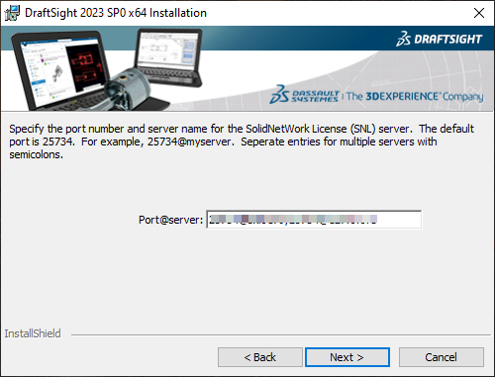The image size is (495, 377).
Task: Cancel the DraftSight installation
Action: tap(442, 357)
